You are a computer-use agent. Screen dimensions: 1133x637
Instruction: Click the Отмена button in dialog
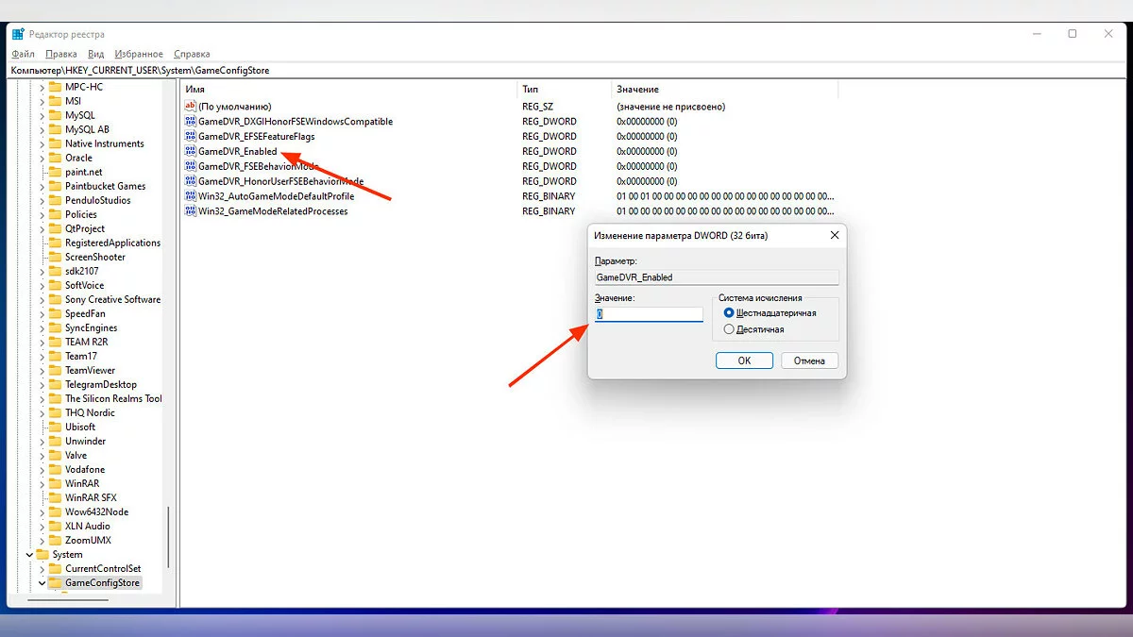coord(809,360)
